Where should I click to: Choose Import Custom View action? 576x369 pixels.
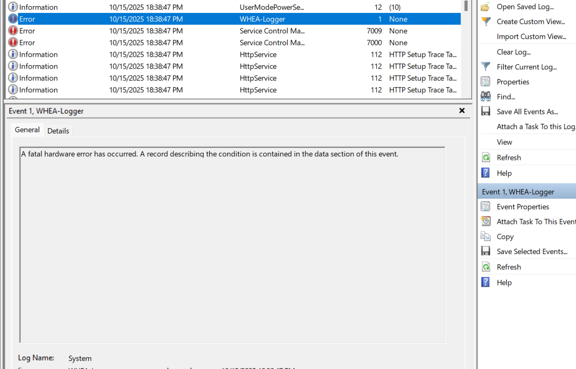coord(531,37)
